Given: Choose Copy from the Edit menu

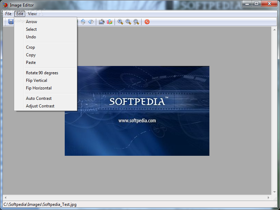Looking at the screenshot, I should click(46, 55).
